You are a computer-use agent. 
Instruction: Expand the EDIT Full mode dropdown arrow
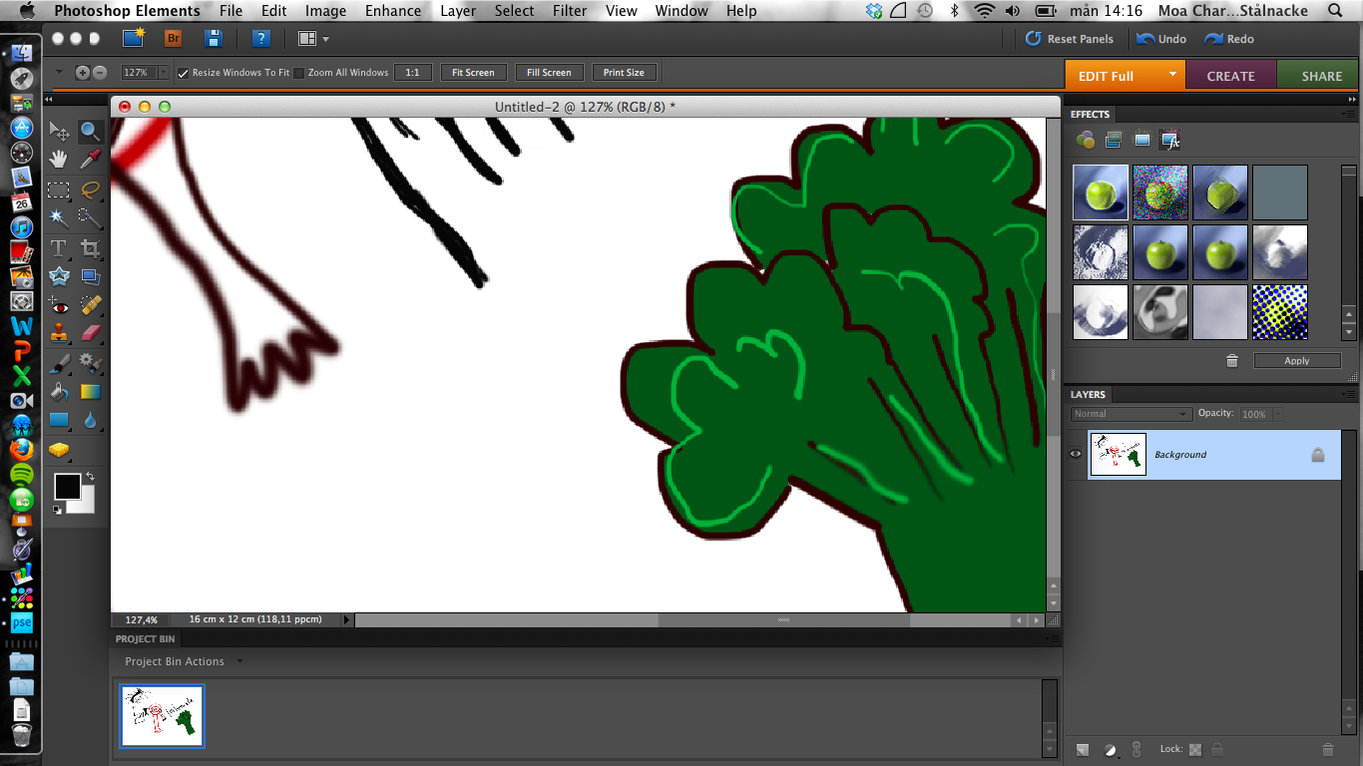click(x=1172, y=75)
